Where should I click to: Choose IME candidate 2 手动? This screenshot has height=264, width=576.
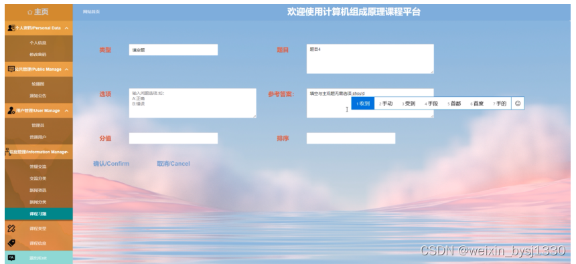pos(386,104)
